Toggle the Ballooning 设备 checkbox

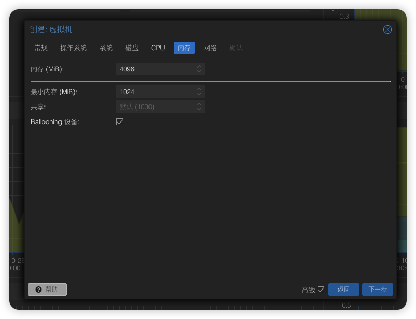[x=120, y=121]
